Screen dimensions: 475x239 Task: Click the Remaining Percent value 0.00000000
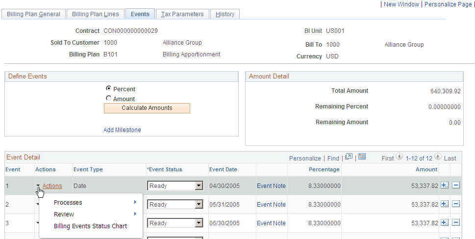445,107
